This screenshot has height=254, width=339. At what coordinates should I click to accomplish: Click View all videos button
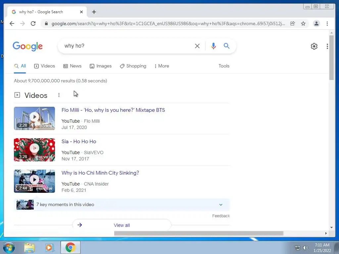tap(122, 225)
